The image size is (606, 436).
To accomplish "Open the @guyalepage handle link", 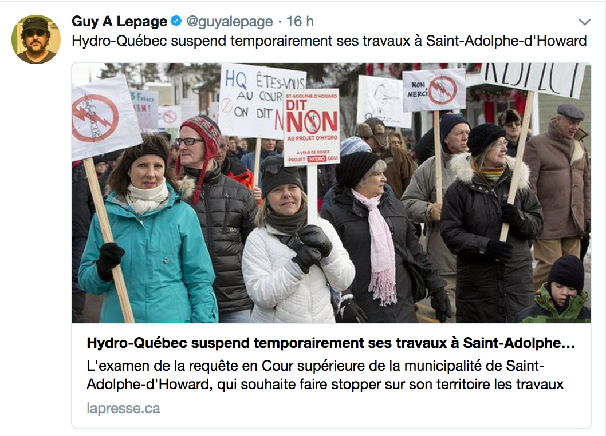I will click(x=230, y=22).
